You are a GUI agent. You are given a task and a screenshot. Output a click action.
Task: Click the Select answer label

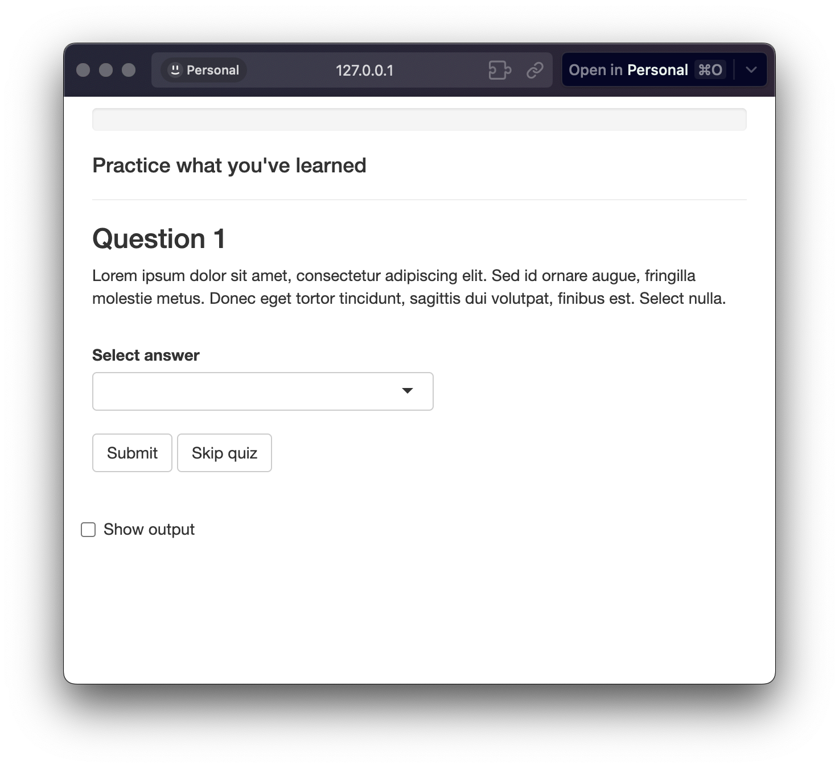click(146, 355)
